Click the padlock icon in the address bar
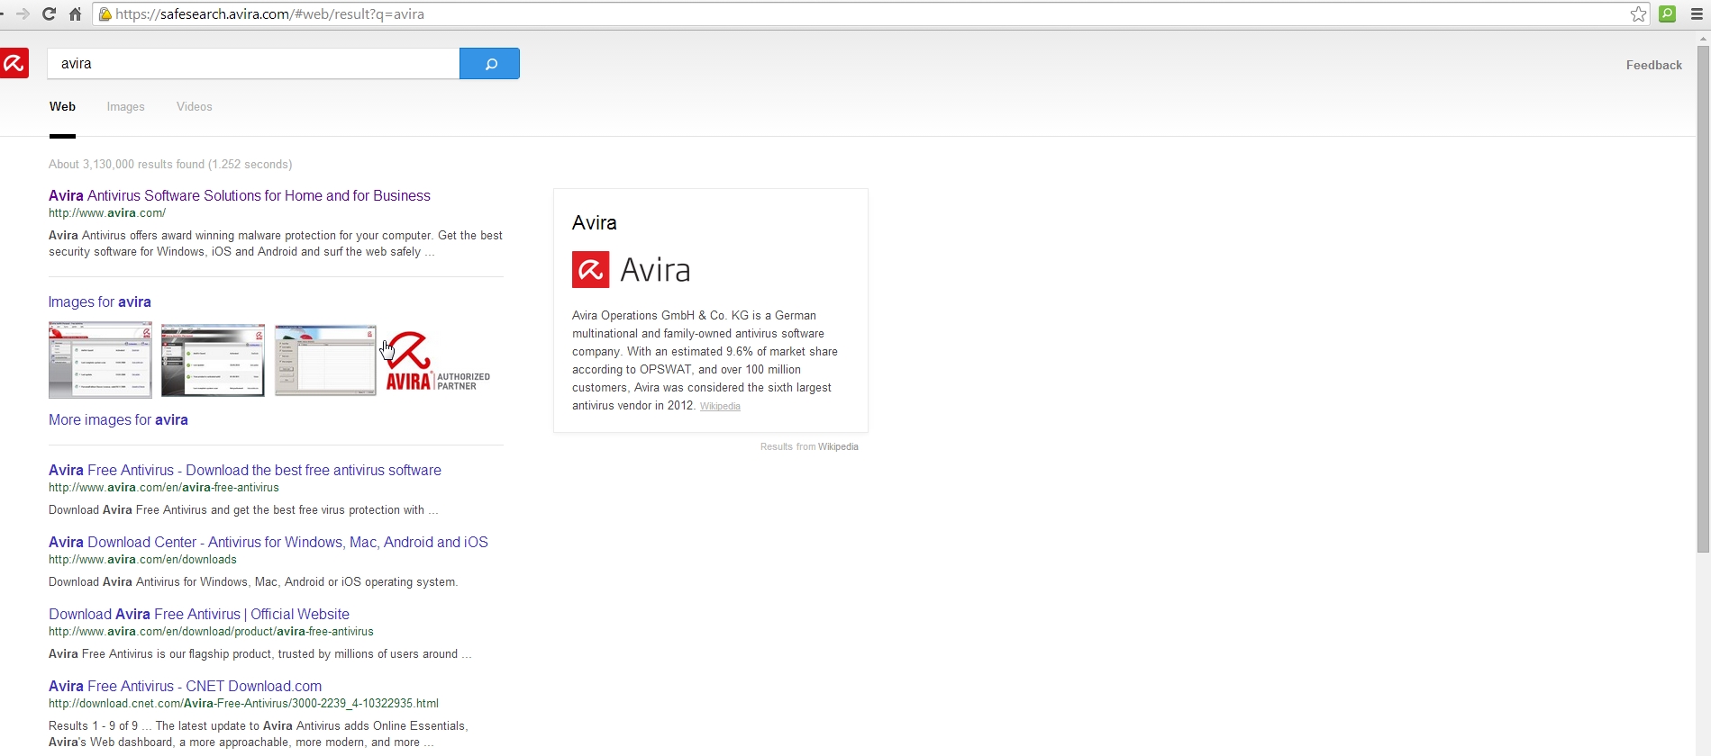 click(x=105, y=14)
